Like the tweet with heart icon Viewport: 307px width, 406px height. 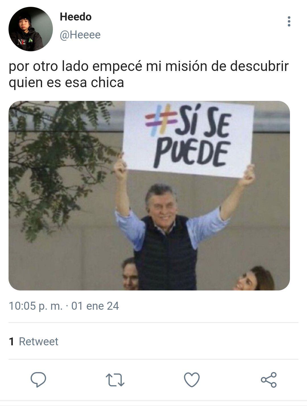192,380
